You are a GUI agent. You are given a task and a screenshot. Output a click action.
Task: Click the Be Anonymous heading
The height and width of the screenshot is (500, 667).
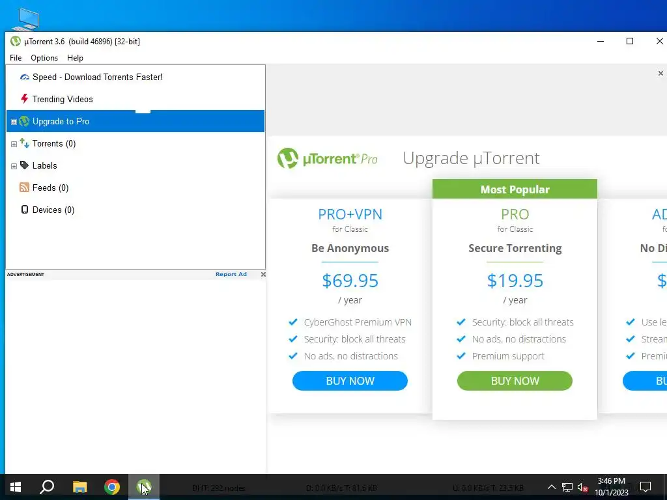pyautogui.click(x=350, y=248)
